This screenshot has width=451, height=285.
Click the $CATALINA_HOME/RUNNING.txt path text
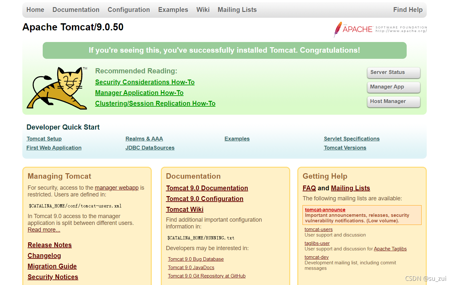(201, 238)
